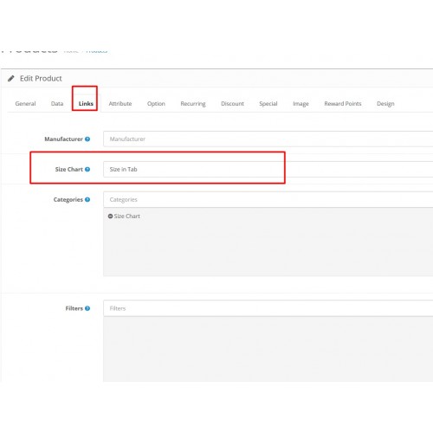Select the Links tab
This screenshot has width=433, height=433.
[x=86, y=104]
